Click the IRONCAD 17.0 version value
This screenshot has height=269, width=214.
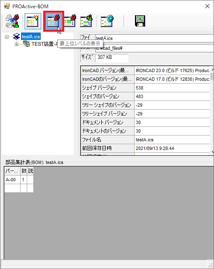[x=172, y=79]
